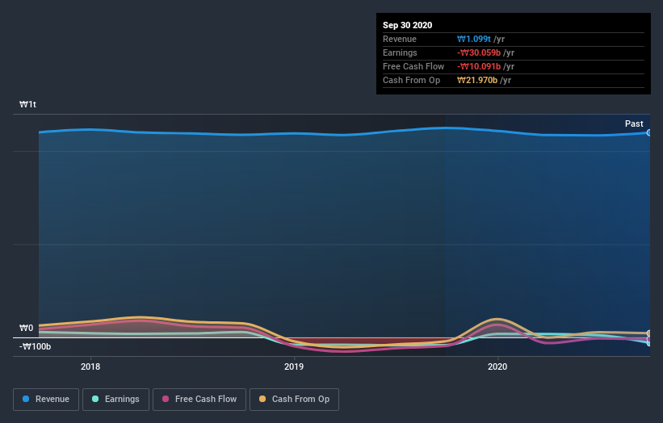Click the -₩30.059b earnings value
The width and height of the screenshot is (663, 423).
(479, 52)
